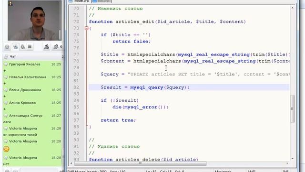Click the participants icon showing count 0
Viewport: 305px width, 172px height.
(x=58, y=47)
